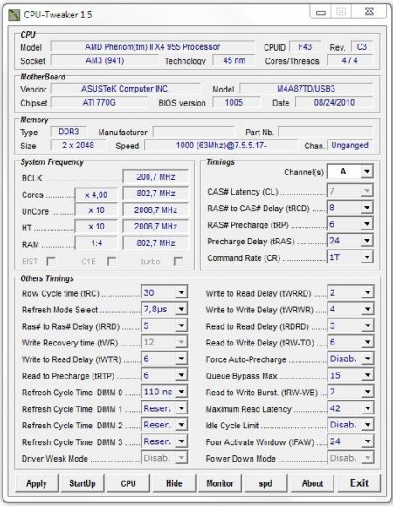Click the Exit button

click(x=359, y=483)
